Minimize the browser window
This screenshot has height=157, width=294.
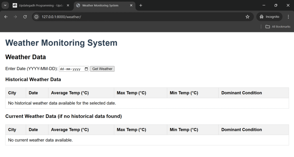pyautogui.click(x=264, y=5)
